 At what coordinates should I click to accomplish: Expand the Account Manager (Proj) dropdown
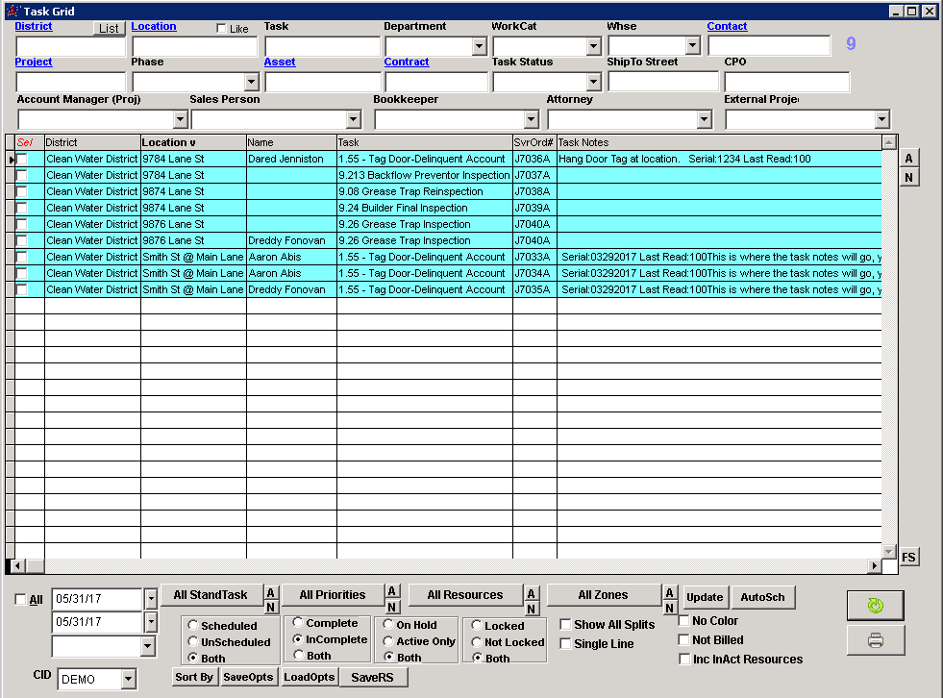[180, 120]
